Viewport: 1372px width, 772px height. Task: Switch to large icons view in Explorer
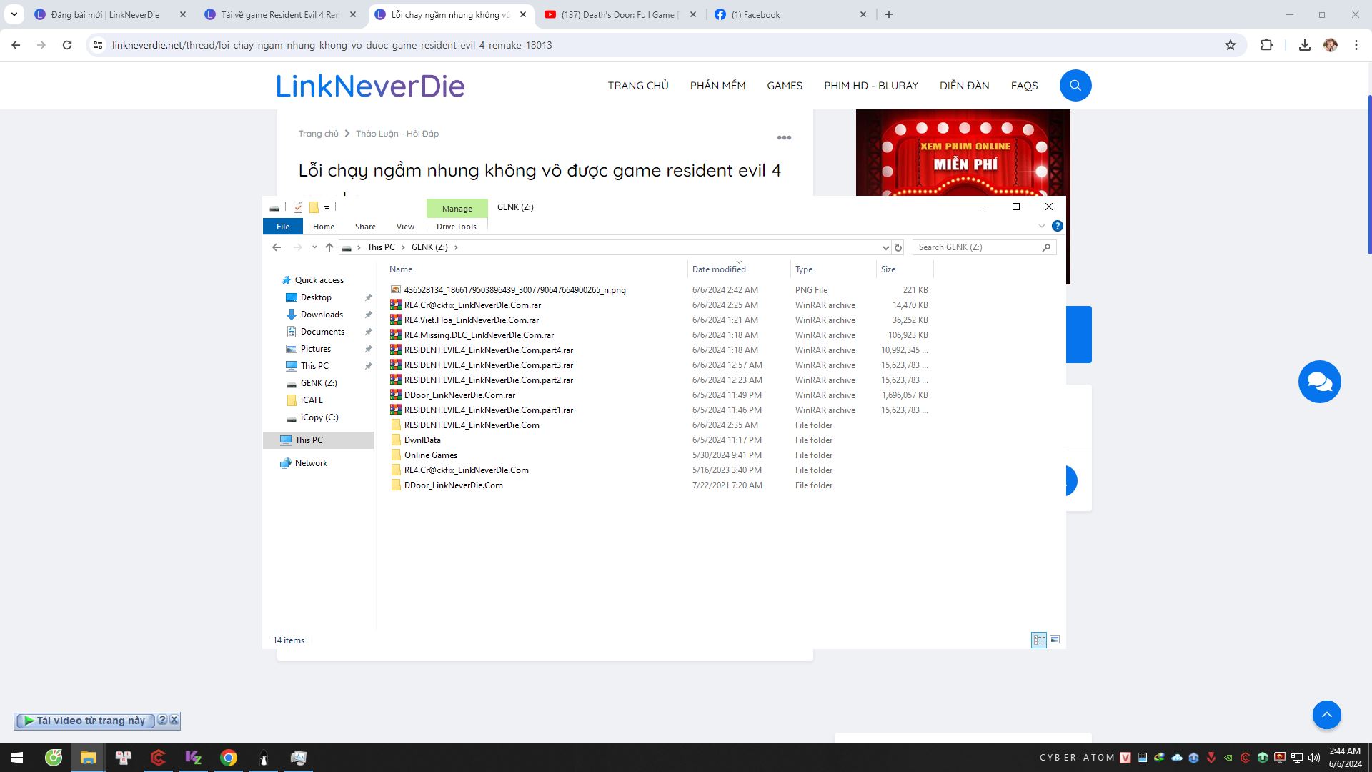[1055, 640]
